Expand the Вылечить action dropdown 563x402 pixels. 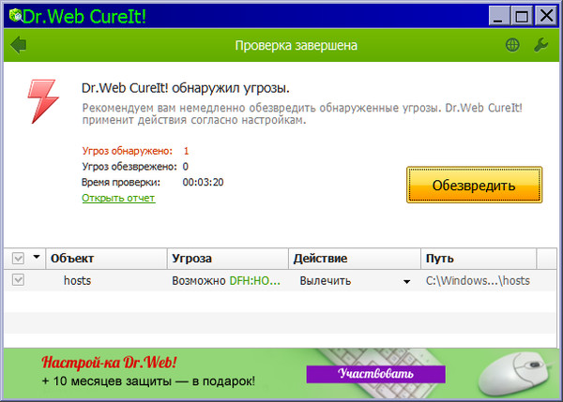[x=406, y=281]
